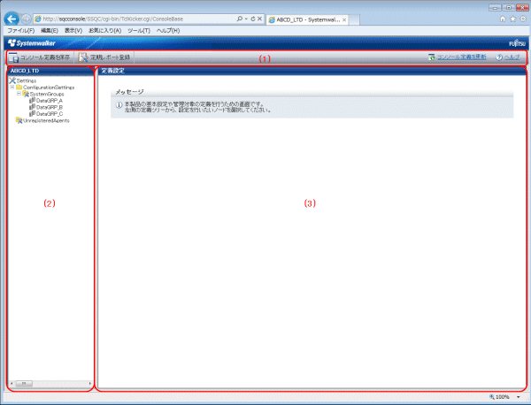Screen dimensions: 531x405
Task: Click the browser Back arrow button
Action: [12, 19]
